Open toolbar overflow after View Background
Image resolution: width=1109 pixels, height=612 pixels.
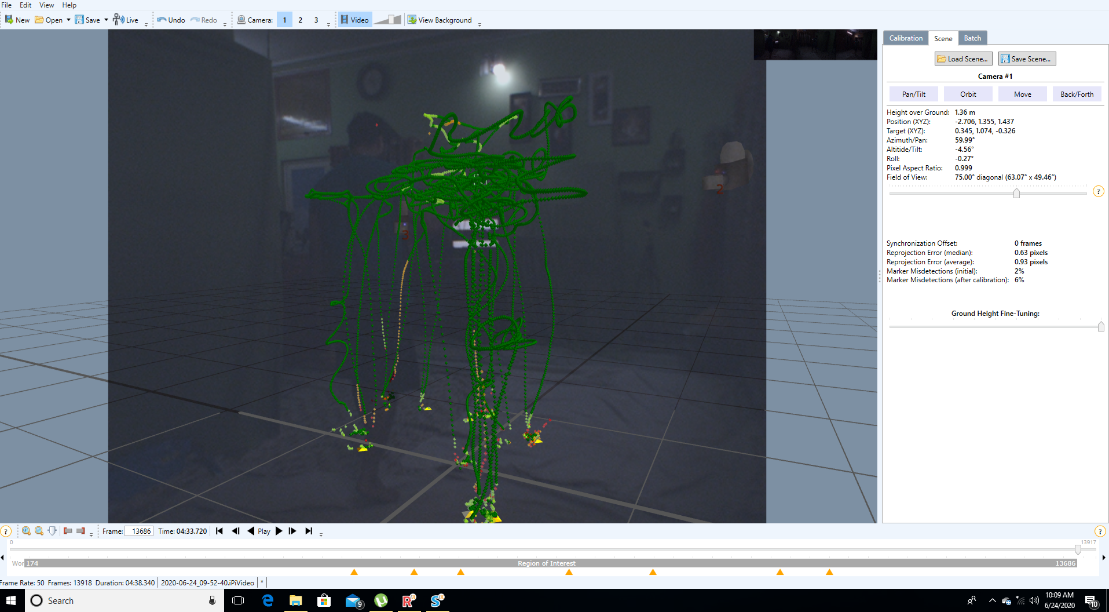[x=480, y=24]
